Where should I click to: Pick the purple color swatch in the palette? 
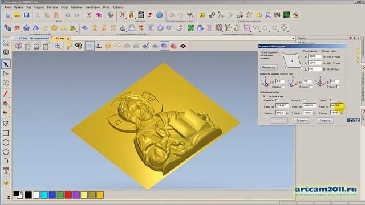[76, 195]
